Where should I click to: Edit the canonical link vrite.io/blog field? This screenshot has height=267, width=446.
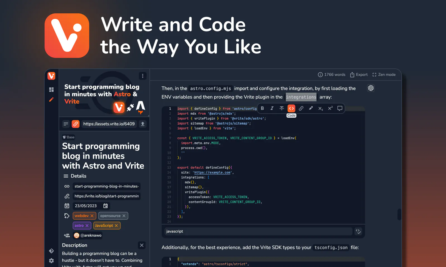tap(106, 196)
